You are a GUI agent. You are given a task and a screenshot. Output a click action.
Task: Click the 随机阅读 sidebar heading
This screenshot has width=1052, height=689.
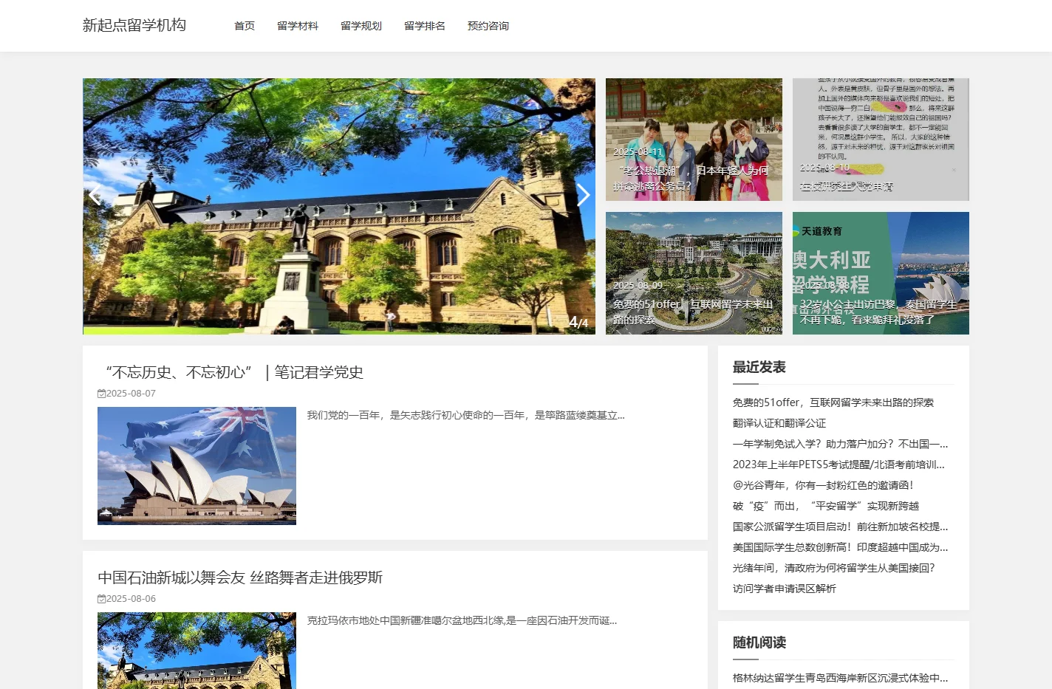(759, 642)
